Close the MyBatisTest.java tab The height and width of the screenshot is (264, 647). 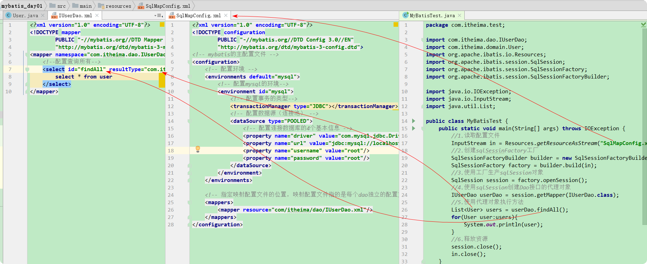click(459, 15)
